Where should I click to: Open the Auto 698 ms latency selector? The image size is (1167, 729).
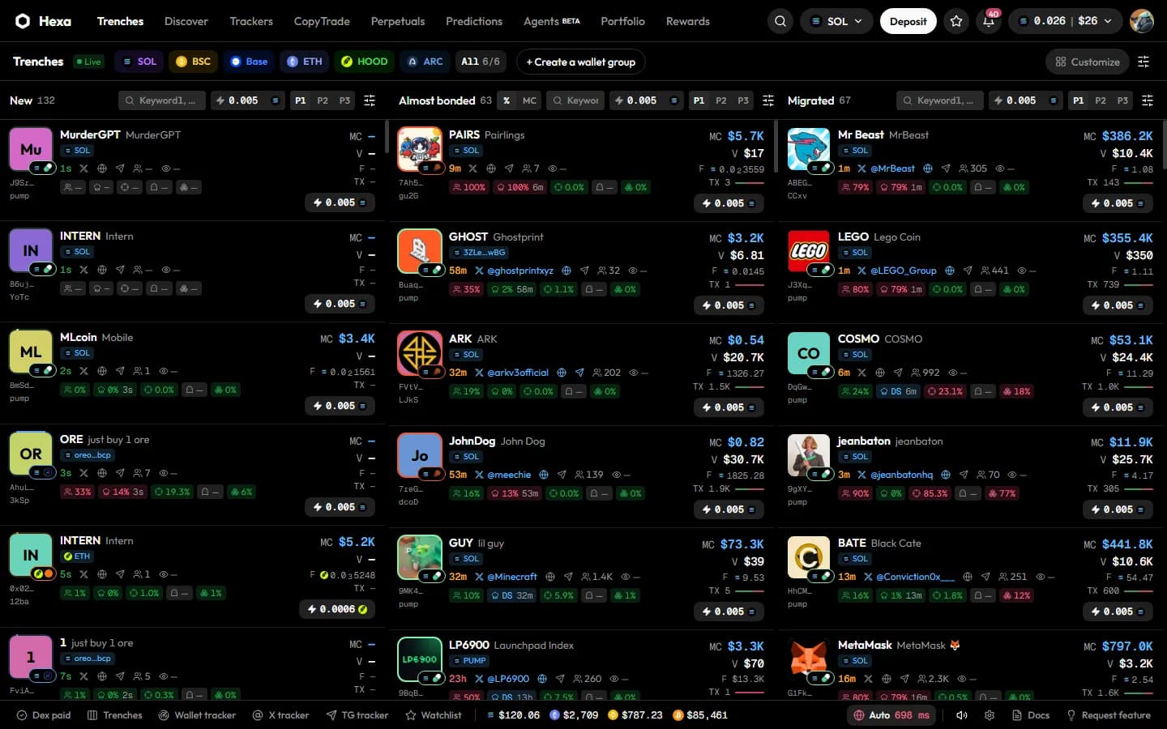(x=891, y=715)
